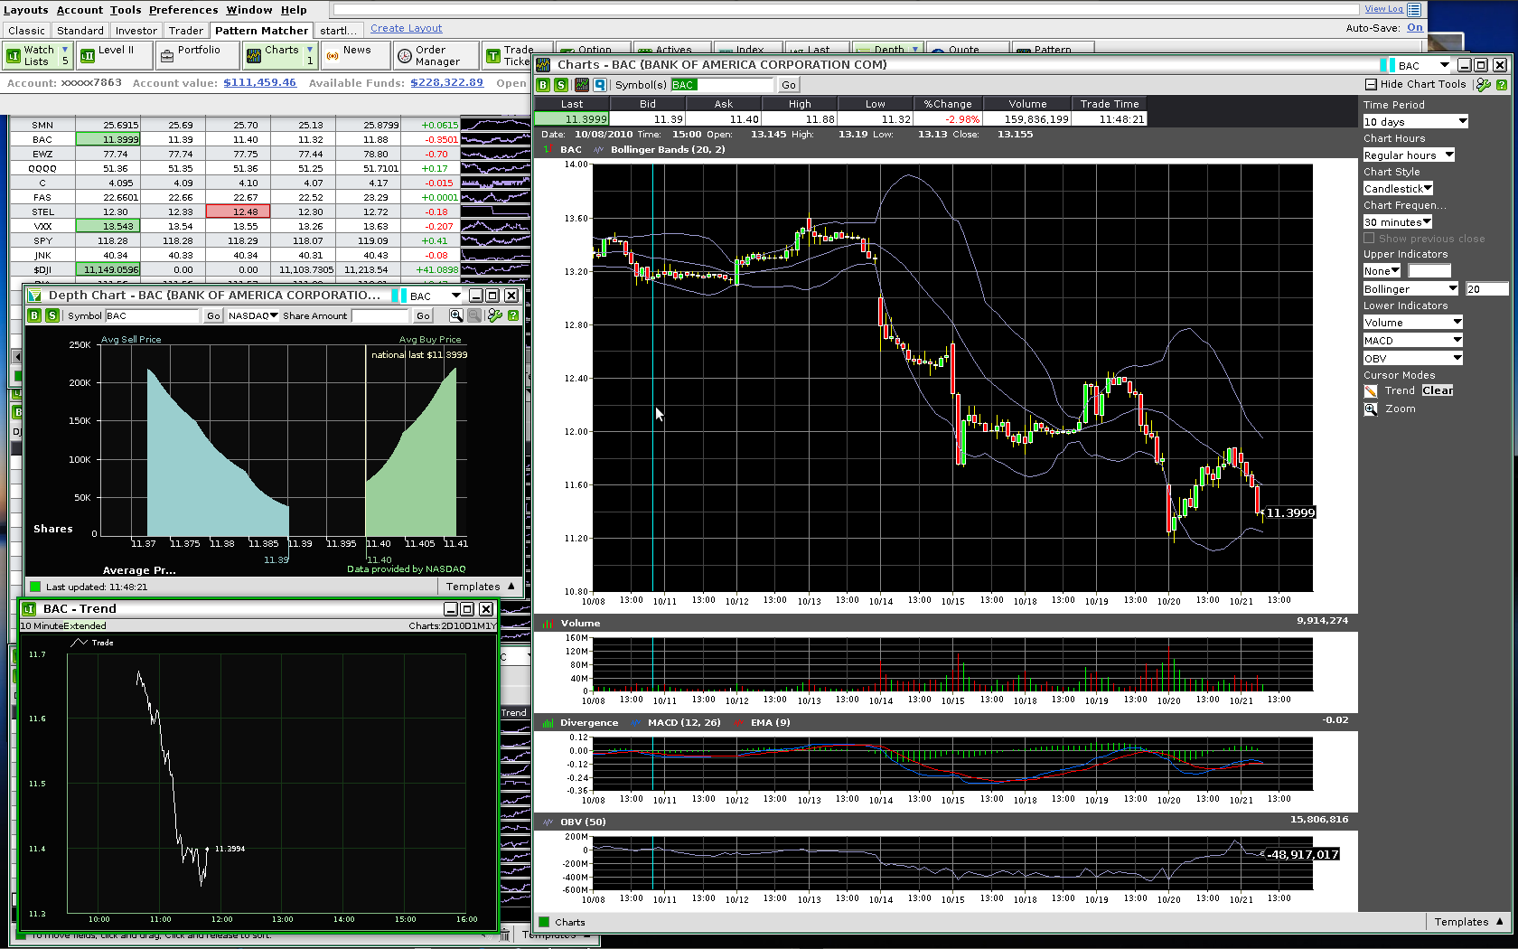Viewport: 1518px width, 949px height.
Task: Toggle Show previous close checkbox
Action: click(x=1369, y=239)
